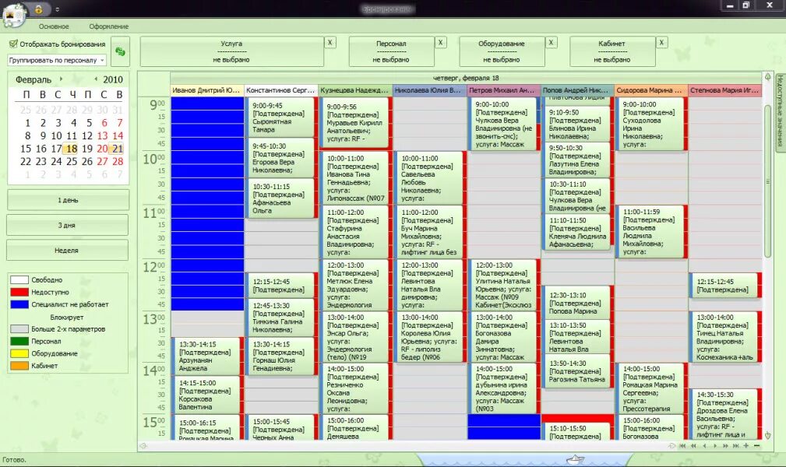Open Чулкова Вера 9:00-10:00 booking

[x=503, y=124]
